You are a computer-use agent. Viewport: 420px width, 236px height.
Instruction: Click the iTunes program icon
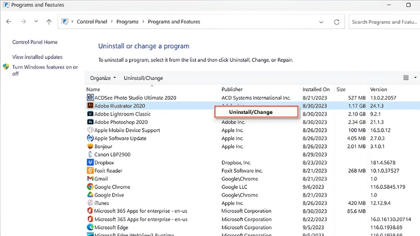[90, 203]
